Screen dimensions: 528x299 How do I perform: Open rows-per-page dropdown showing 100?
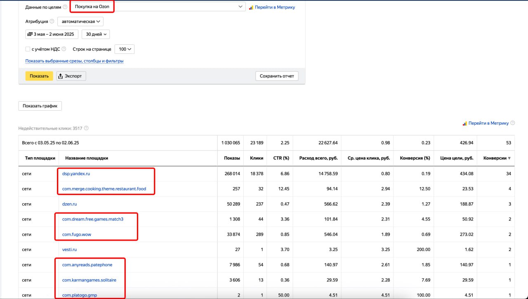tap(124, 49)
